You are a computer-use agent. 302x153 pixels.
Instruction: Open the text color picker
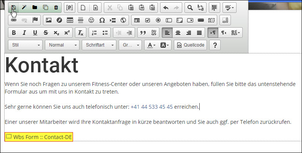(151, 45)
